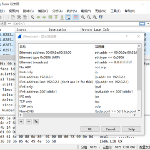
Task: Open the 工具(T) menu
Action: [x=115, y=11]
